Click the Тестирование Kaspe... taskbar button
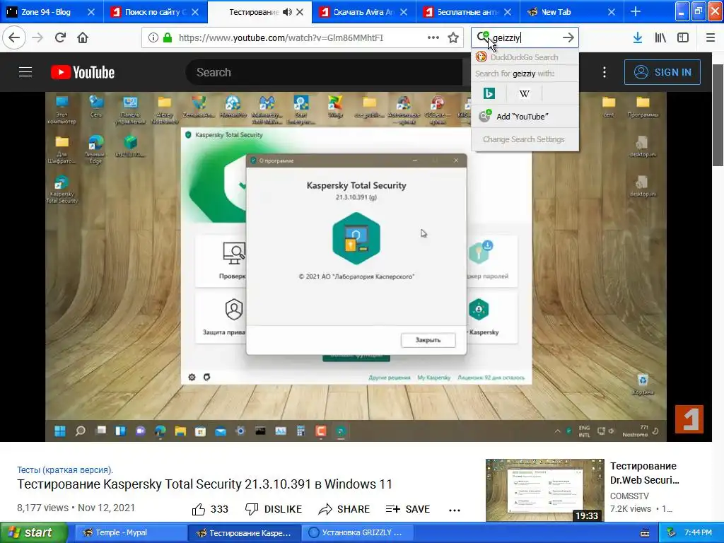The width and height of the screenshot is (724, 543). [x=243, y=532]
